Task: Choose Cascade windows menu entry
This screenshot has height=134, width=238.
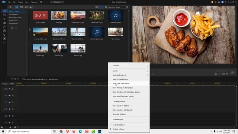Action: [129, 102]
